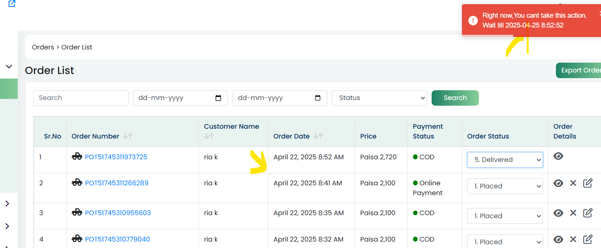Image resolution: width=601 pixels, height=248 pixels.
Task: Open order link POT51745310779040
Action: 117,239
